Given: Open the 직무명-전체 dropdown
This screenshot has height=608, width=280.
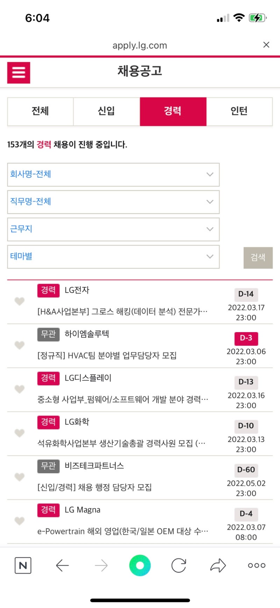Looking at the screenshot, I should pyautogui.click(x=113, y=202).
